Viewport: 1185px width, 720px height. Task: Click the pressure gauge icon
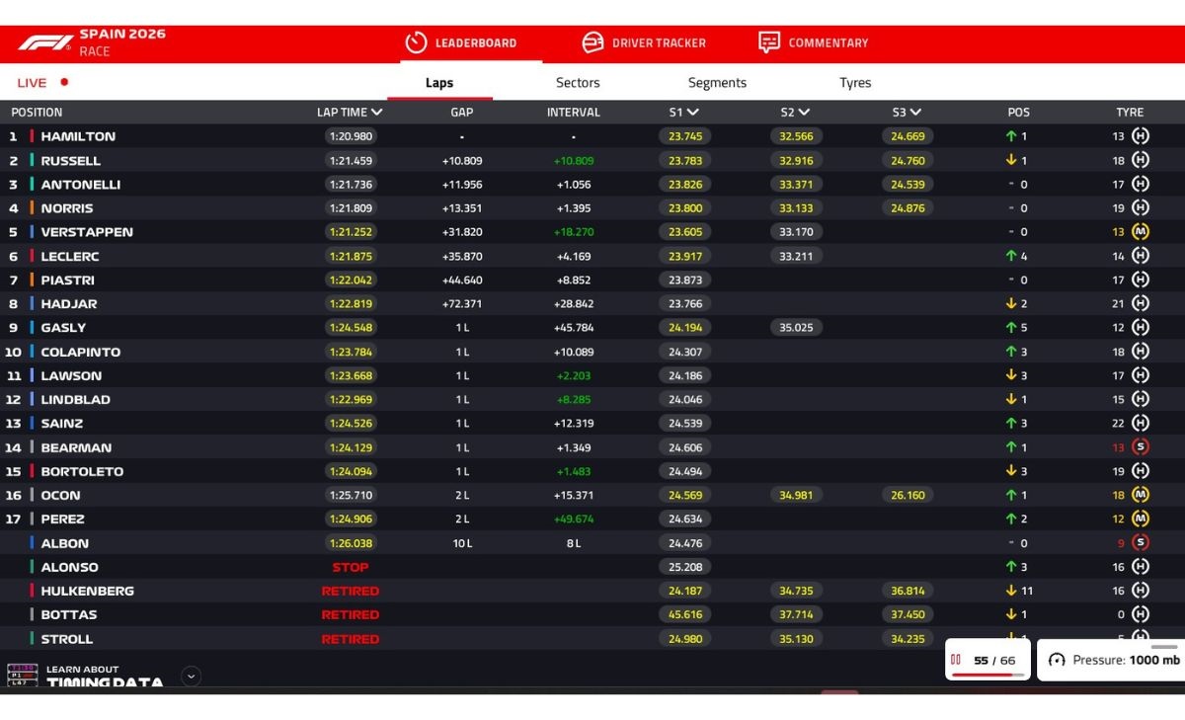pyautogui.click(x=1057, y=660)
